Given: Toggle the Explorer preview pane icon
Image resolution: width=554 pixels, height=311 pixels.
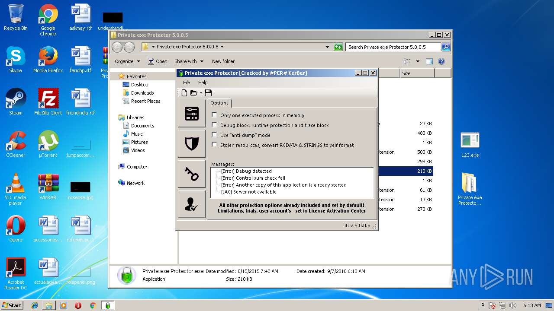Looking at the screenshot, I should coord(429,61).
